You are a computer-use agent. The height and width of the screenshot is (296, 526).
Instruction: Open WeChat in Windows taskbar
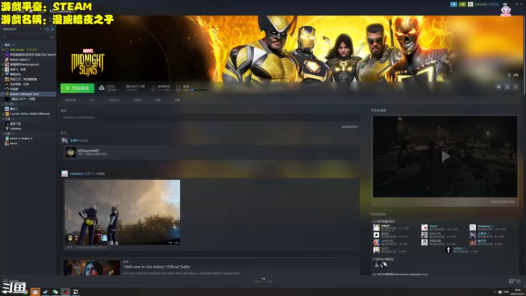(55, 291)
